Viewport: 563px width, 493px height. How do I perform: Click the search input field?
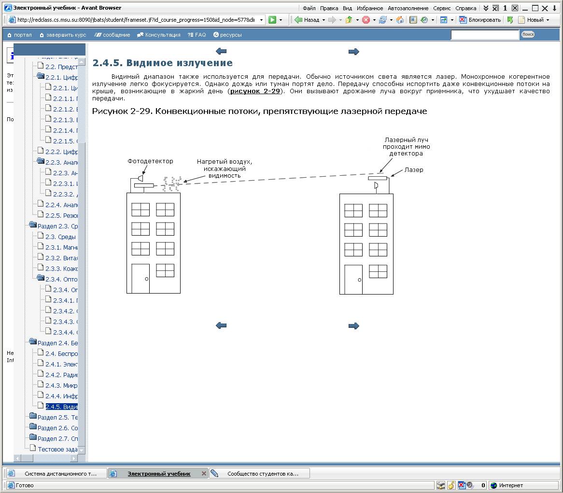pyautogui.click(x=485, y=34)
